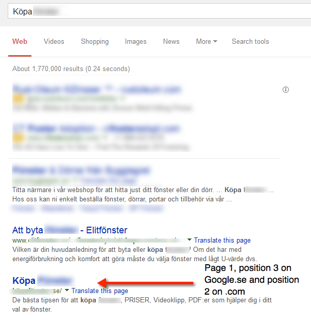
Task: Expand the Köpa result URL dropdown arrow
Action: pos(67,290)
